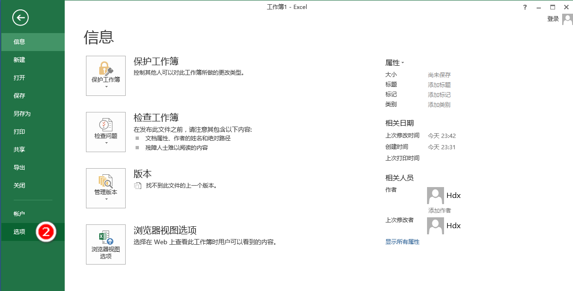Click the 检查工作簿 section heading
573x291 pixels.
(156, 118)
